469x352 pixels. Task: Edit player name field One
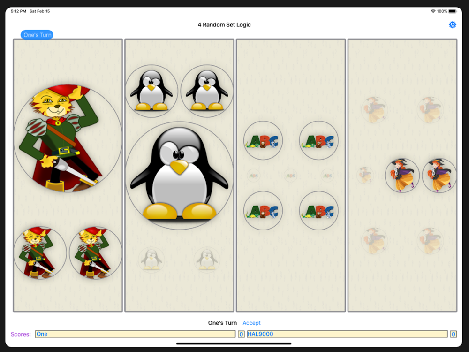(135, 334)
